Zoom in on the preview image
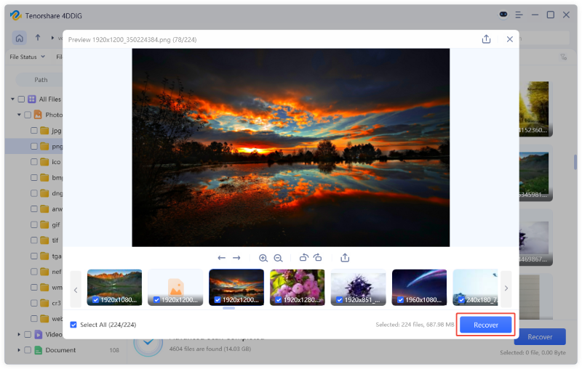 263,258
